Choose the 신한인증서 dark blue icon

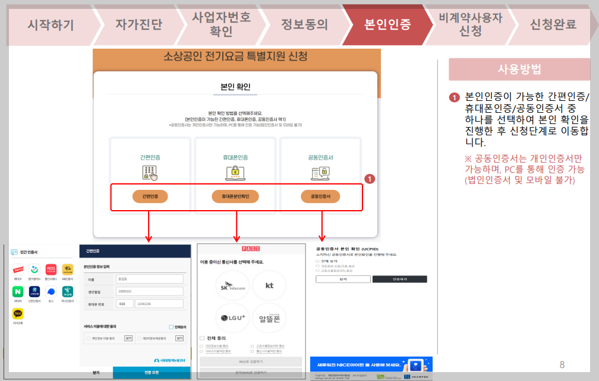[x=34, y=292]
